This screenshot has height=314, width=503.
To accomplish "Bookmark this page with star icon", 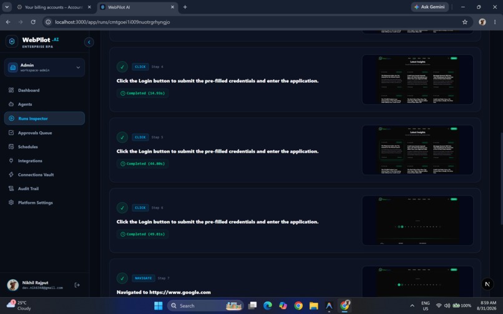I will [465, 22].
